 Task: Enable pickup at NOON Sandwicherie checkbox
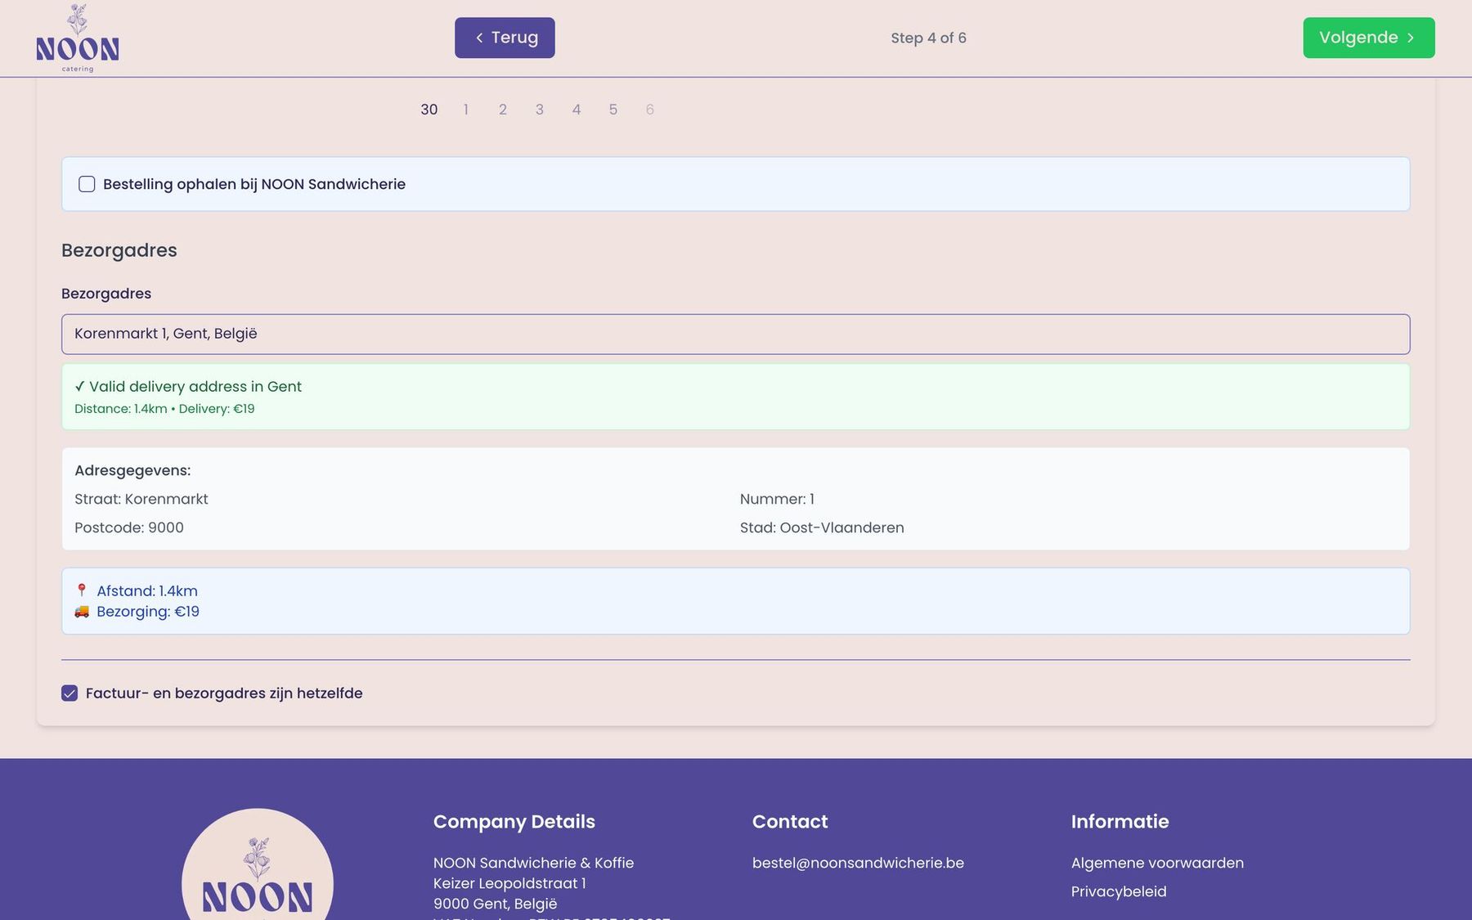coord(87,184)
